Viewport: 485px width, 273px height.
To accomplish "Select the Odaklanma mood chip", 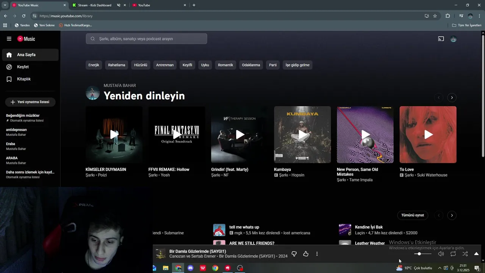I will click(251, 65).
